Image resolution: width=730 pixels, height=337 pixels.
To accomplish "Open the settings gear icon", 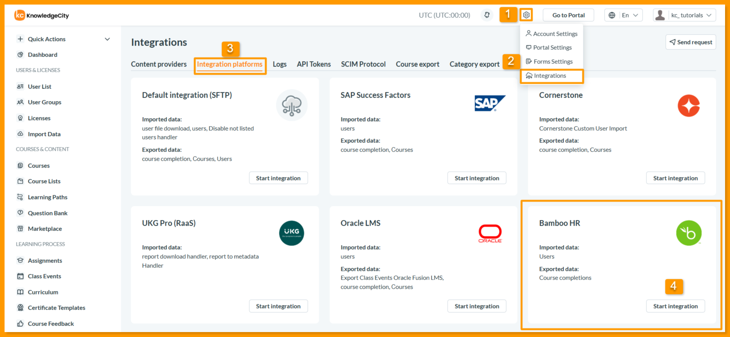I will click(x=526, y=15).
